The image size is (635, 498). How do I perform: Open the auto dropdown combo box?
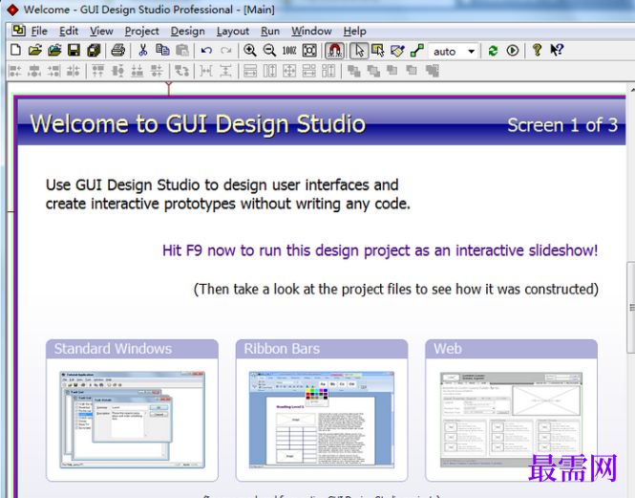pyautogui.click(x=454, y=51)
